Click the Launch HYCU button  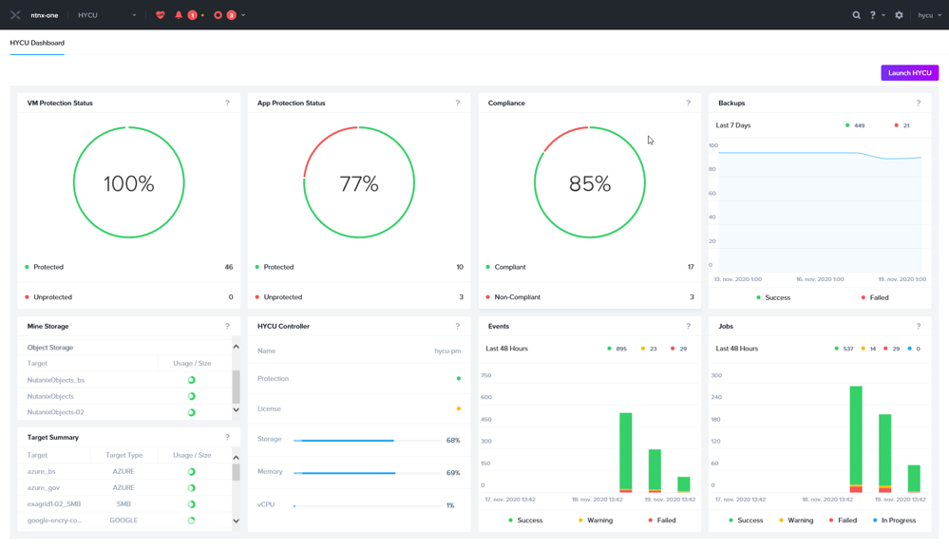click(x=909, y=72)
